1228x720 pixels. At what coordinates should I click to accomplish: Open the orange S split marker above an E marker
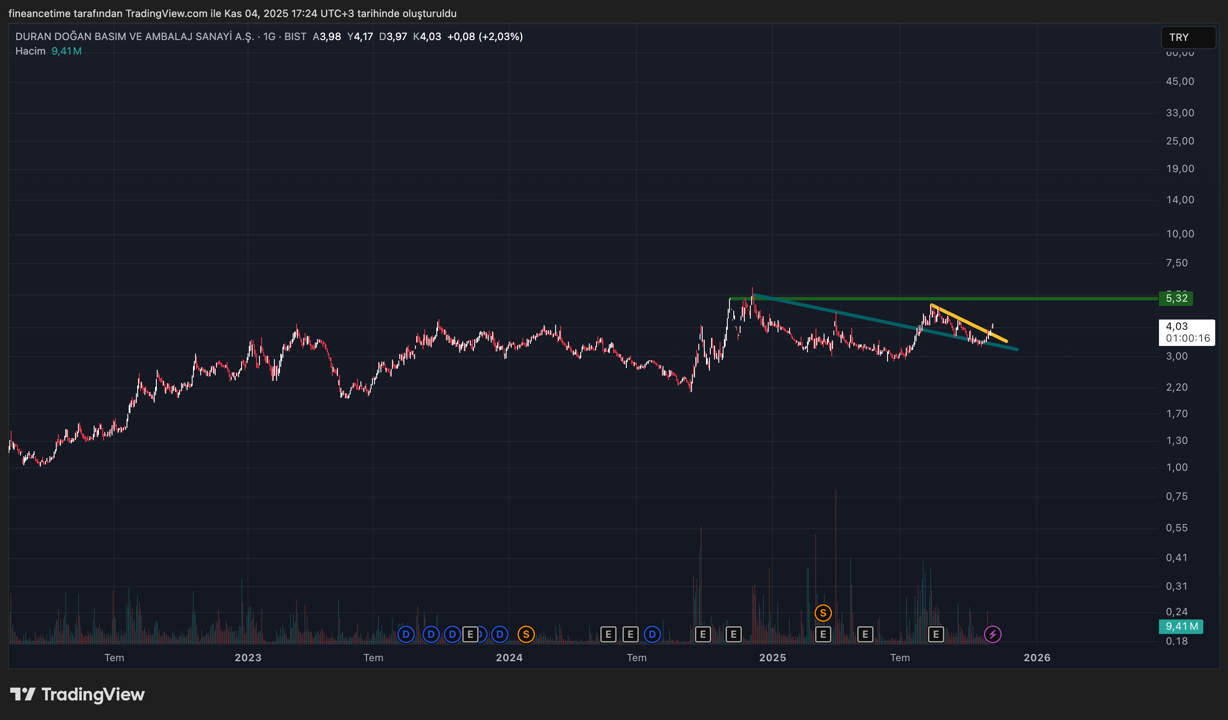coord(822,613)
